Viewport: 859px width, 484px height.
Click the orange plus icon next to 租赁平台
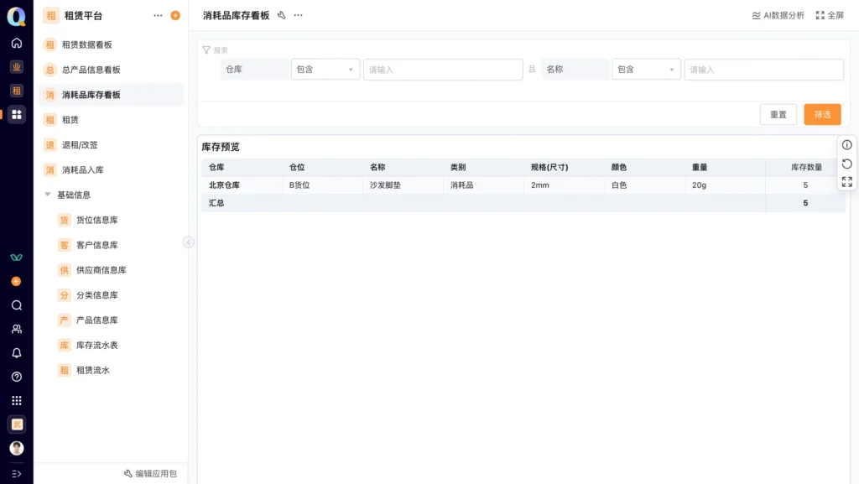pos(175,15)
